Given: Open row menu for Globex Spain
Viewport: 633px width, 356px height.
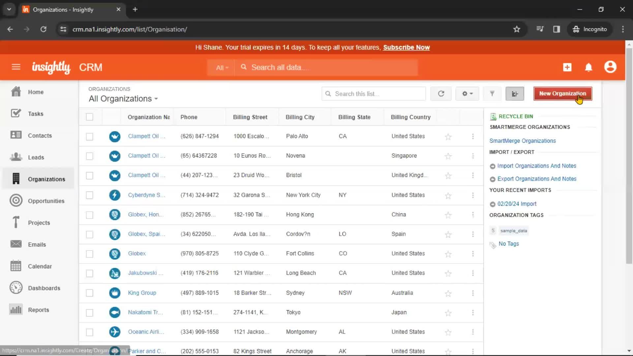Looking at the screenshot, I should (473, 234).
